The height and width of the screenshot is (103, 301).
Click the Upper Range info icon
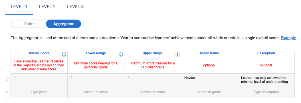point(177,54)
